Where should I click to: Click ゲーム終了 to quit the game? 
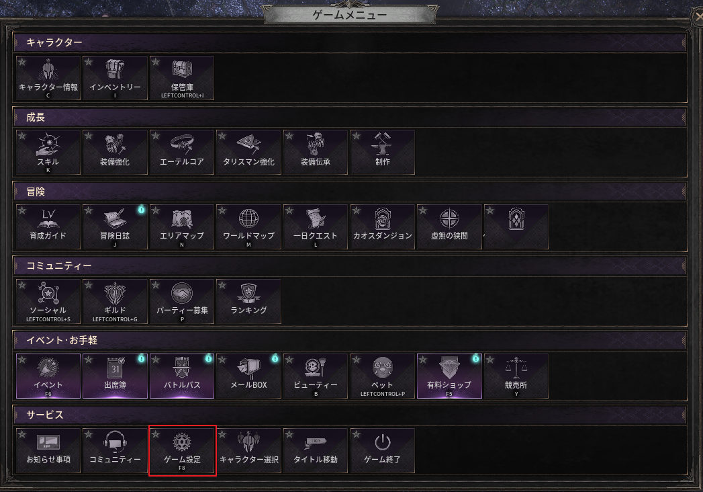[383, 450]
